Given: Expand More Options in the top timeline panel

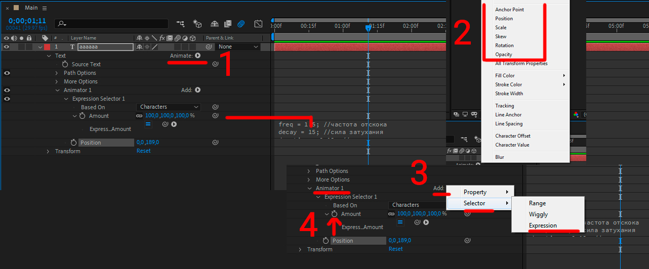Looking at the screenshot, I should coord(57,81).
